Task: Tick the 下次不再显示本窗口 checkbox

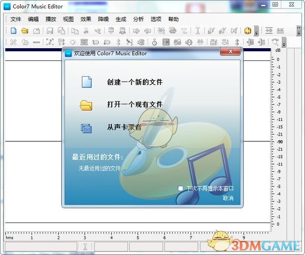Action: pyautogui.click(x=180, y=188)
